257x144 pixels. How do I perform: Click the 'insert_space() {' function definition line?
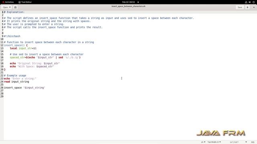pos(16,45)
